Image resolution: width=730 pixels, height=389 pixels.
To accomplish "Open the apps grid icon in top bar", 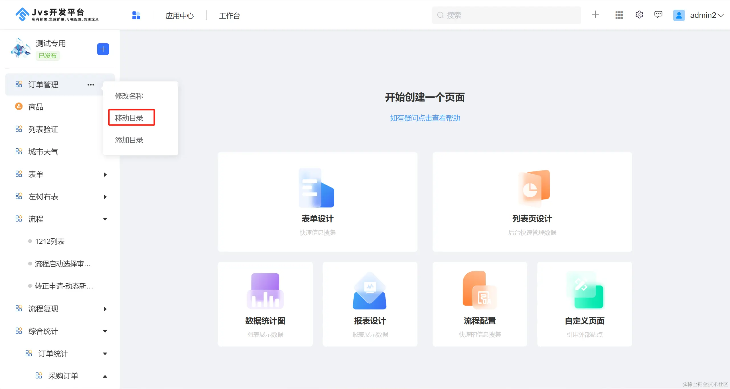I will click(619, 15).
